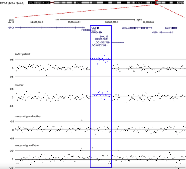Click the DZIP1 gene label

click(x=169, y=28)
